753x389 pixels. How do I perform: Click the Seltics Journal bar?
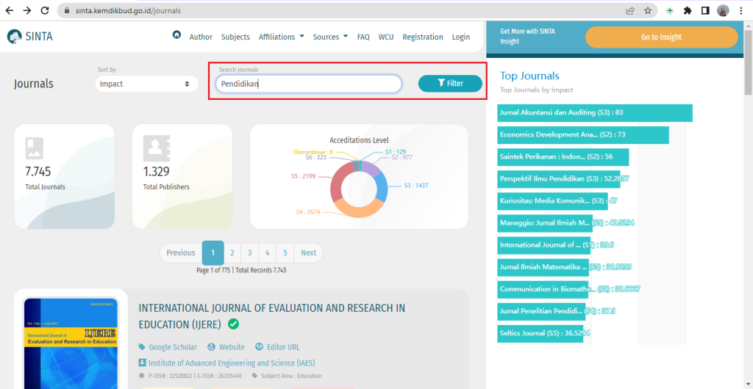[540, 333]
